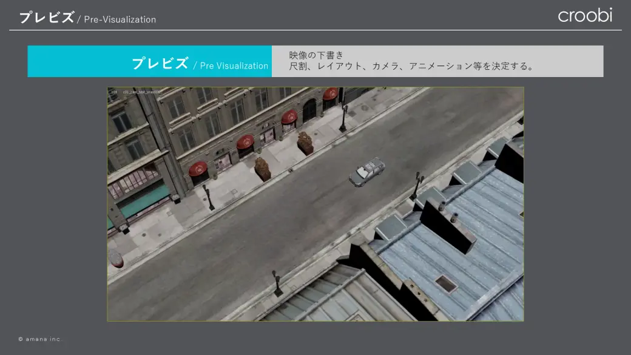Click the street scene preview image
This screenshot has width=631, height=355.
315,204
